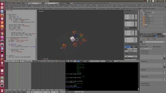Lock the Rotation X value

click(136, 22)
